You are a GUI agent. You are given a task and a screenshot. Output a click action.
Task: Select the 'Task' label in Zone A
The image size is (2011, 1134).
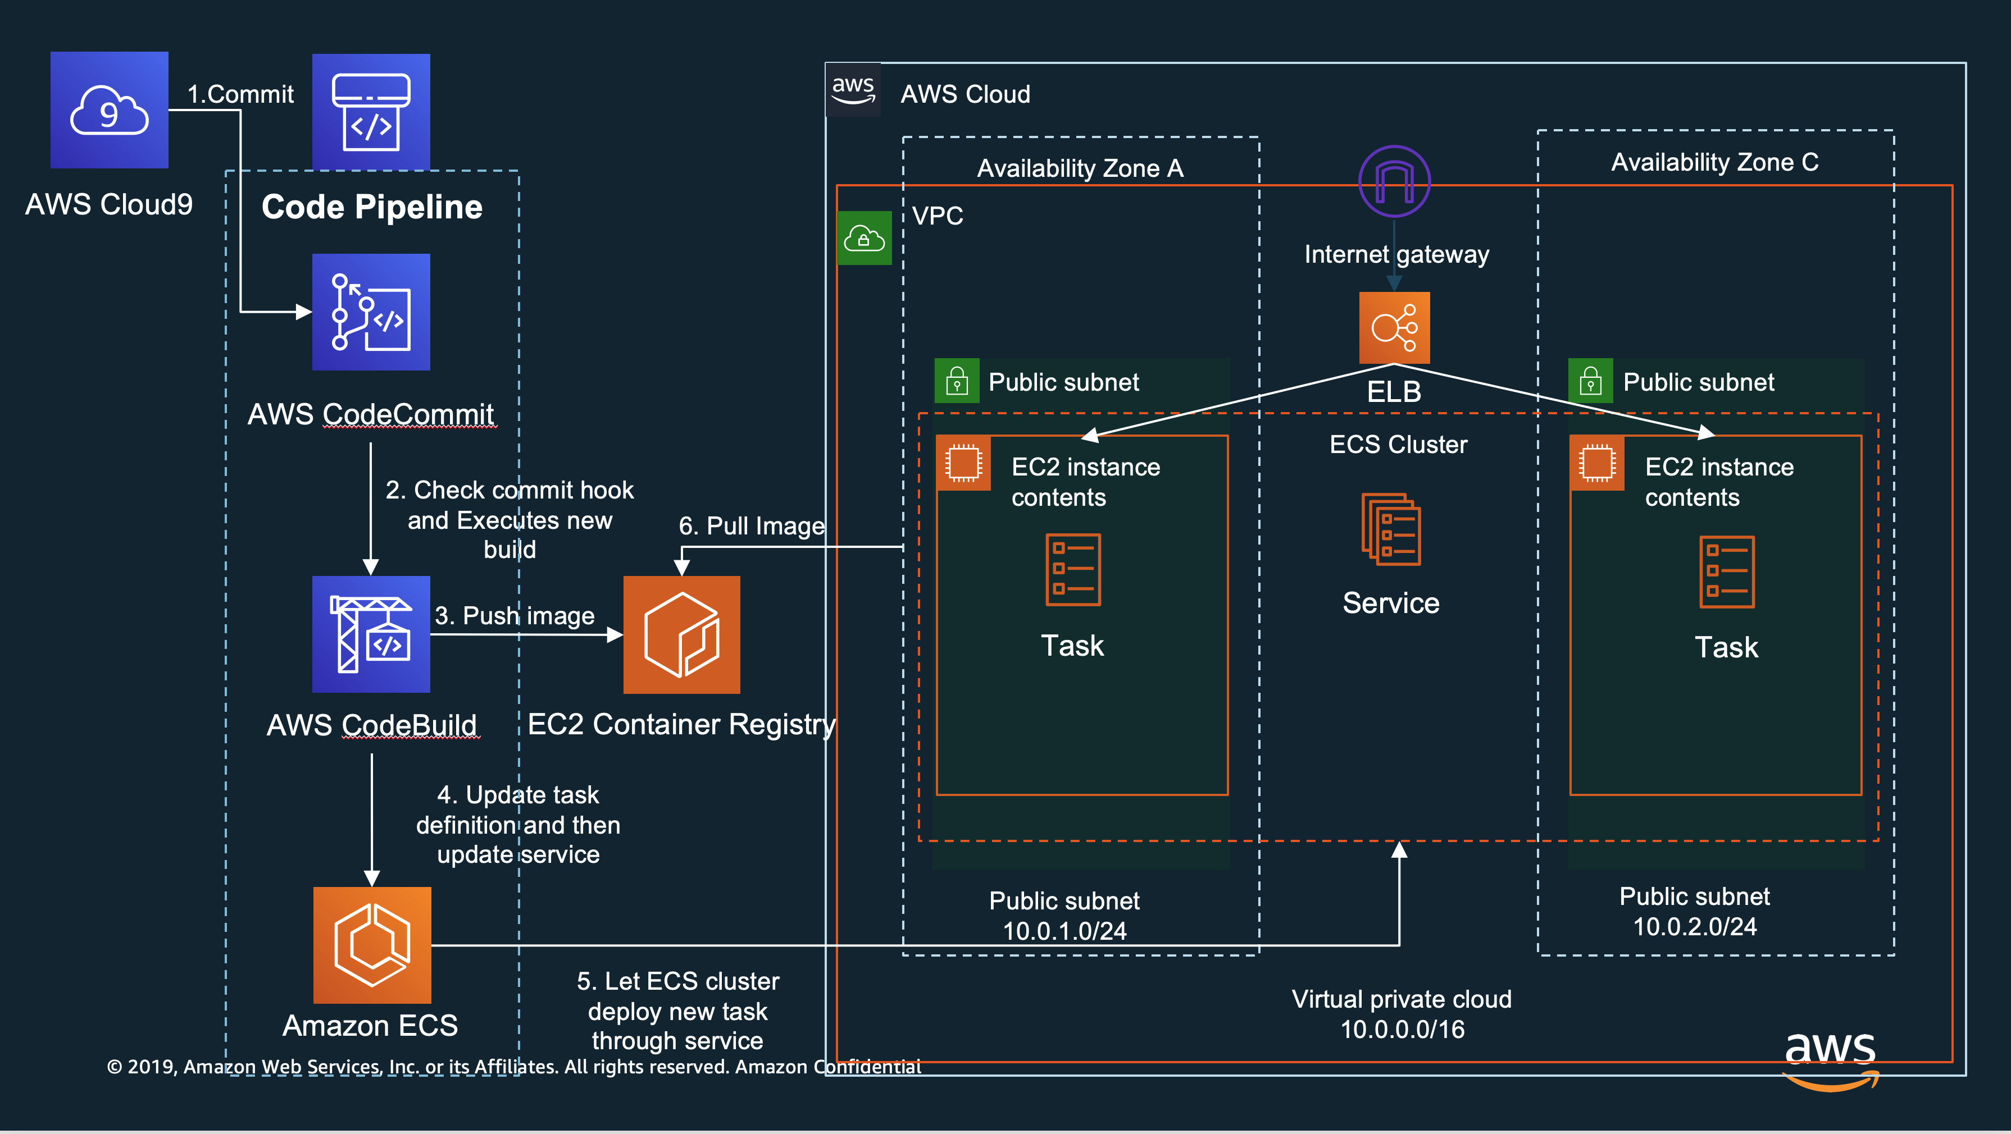(1073, 646)
